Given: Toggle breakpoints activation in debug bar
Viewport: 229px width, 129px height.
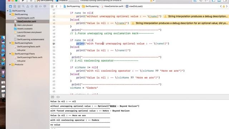Looking at the screenshot, I should click(x=58, y=97).
